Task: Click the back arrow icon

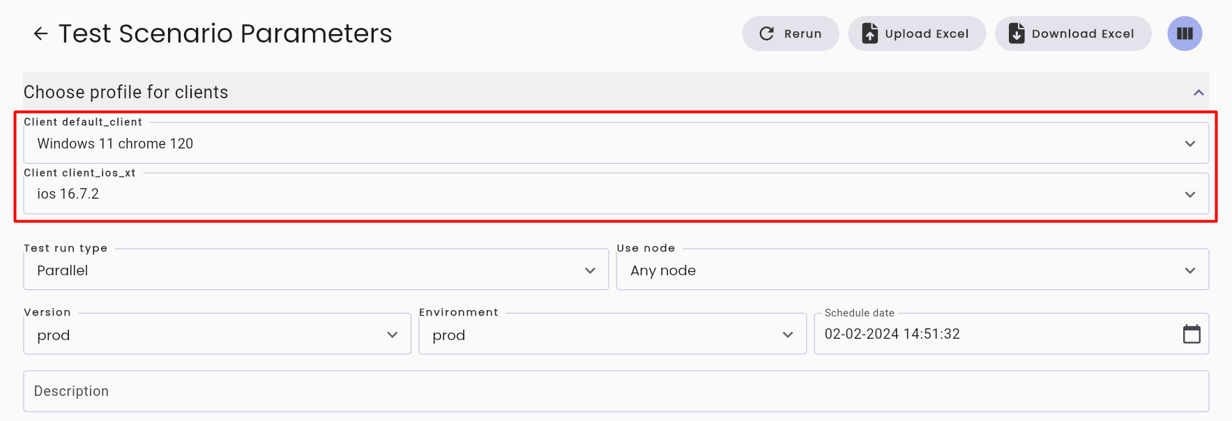Action: (40, 33)
